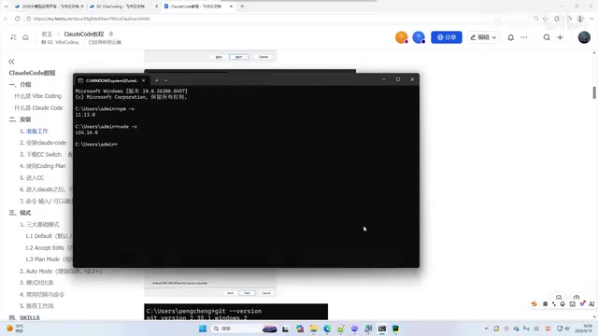Click the browser address bar URL

click(x=92, y=19)
